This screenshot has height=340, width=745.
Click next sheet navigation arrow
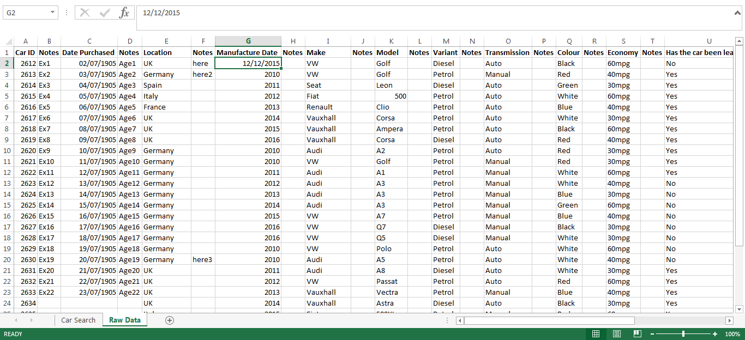coord(31,320)
